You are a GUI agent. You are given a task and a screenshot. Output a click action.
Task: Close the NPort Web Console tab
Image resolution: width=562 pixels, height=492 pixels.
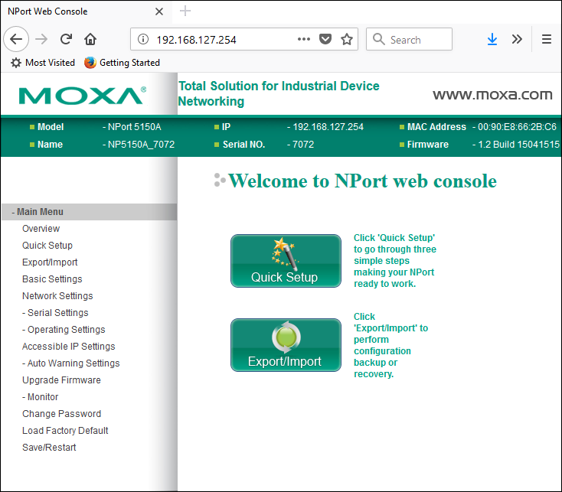(x=159, y=11)
